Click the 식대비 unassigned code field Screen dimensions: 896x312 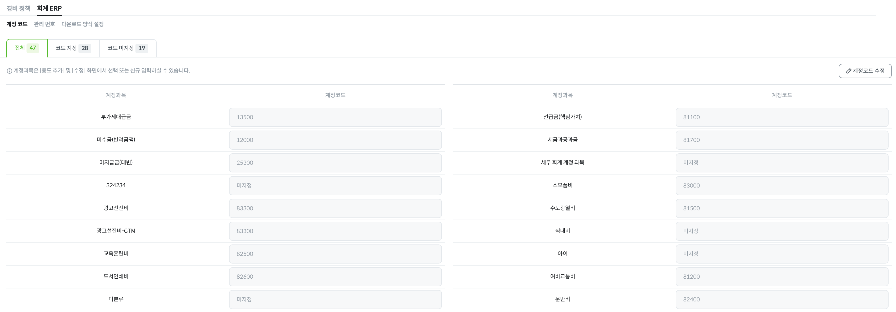(782, 231)
